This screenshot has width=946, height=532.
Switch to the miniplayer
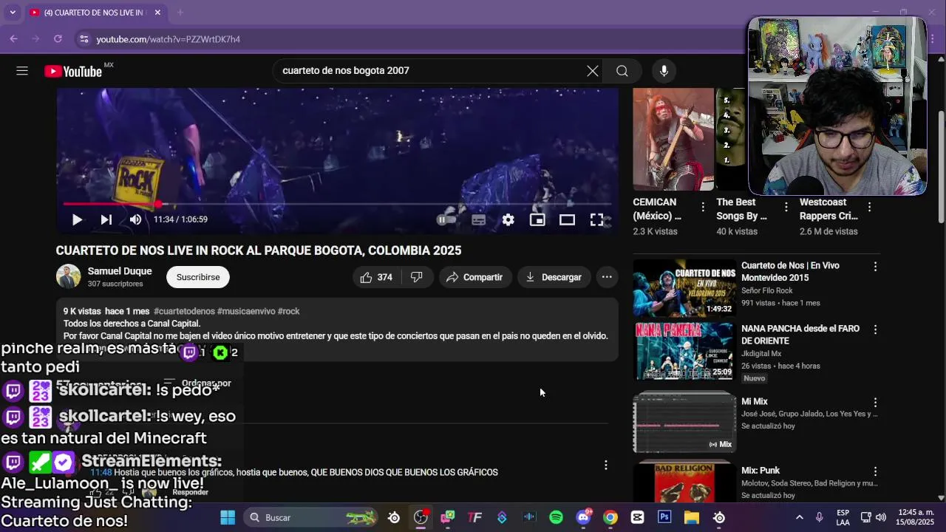pyautogui.click(x=537, y=219)
